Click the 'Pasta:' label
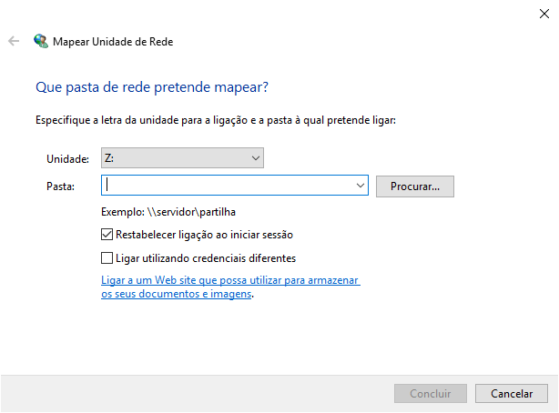This screenshot has height=413, width=559. (x=59, y=186)
